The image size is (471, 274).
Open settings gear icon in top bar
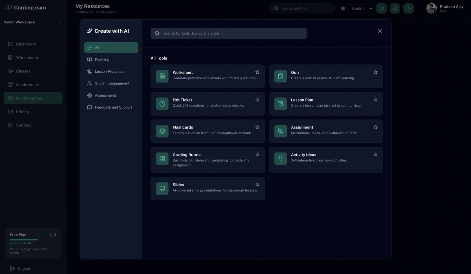point(381,9)
